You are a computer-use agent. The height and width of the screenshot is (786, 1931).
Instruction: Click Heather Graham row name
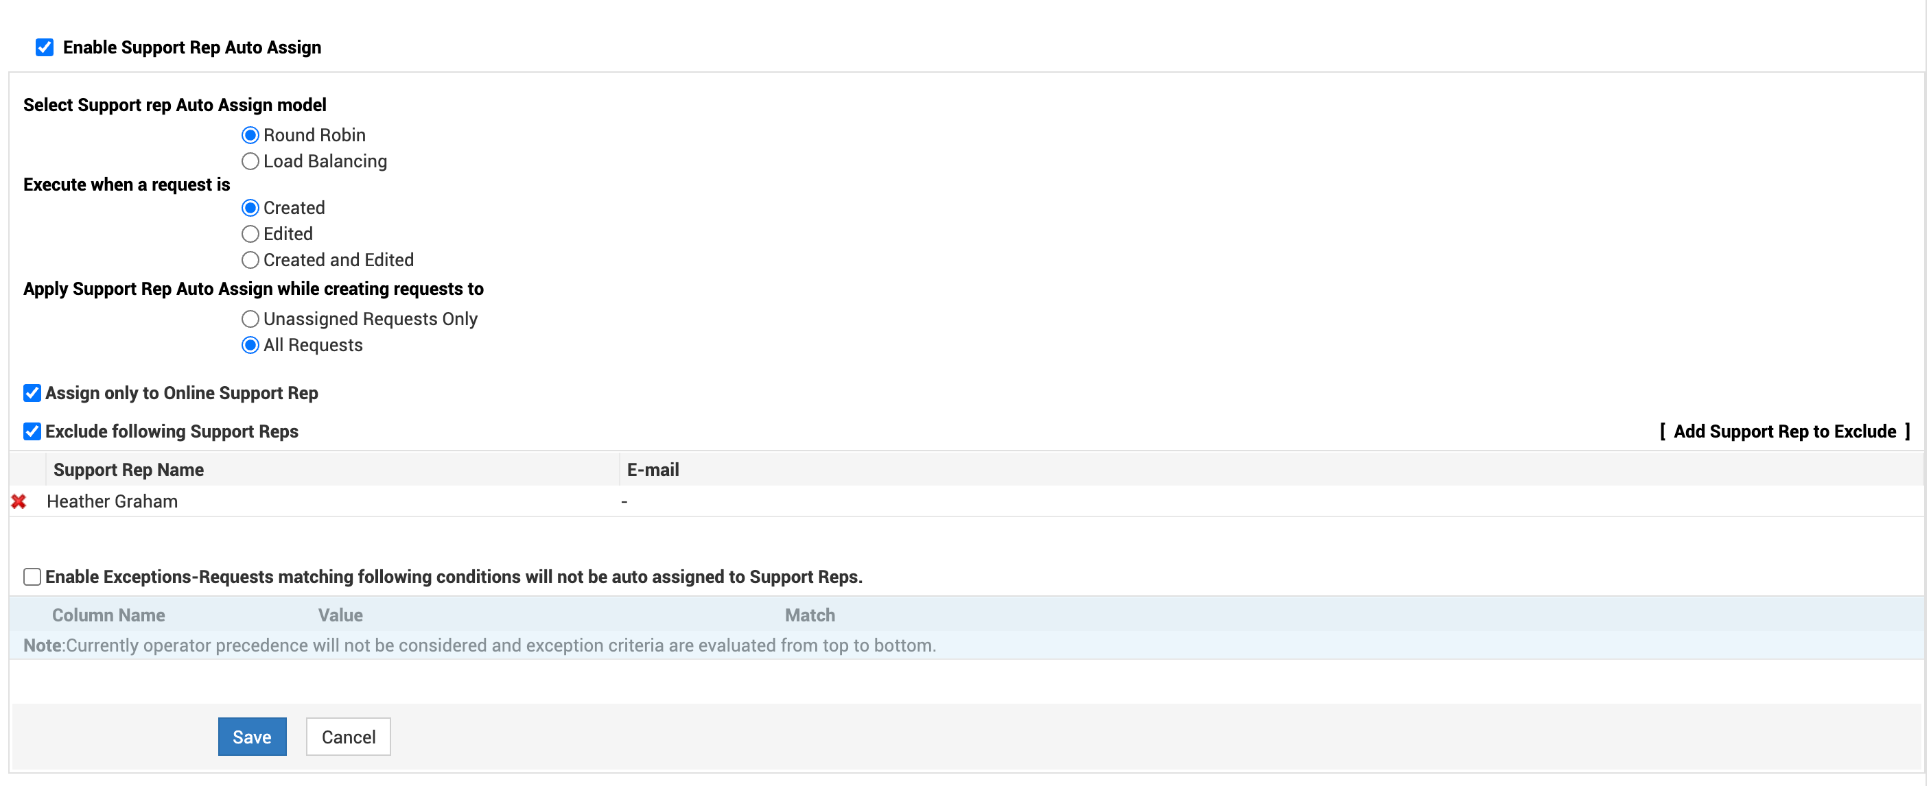pyautogui.click(x=112, y=501)
